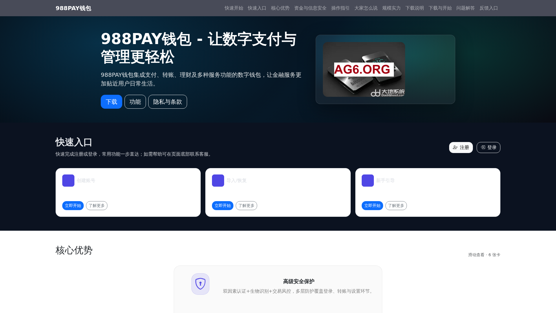Open the 快速入口 navigation link
Viewport: 556px width, 313px height.
257,8
